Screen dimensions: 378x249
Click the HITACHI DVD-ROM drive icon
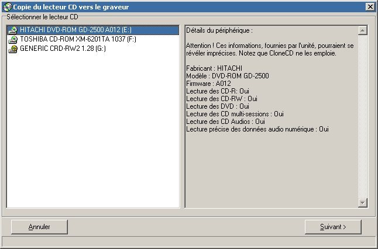[x=13, y=30]
